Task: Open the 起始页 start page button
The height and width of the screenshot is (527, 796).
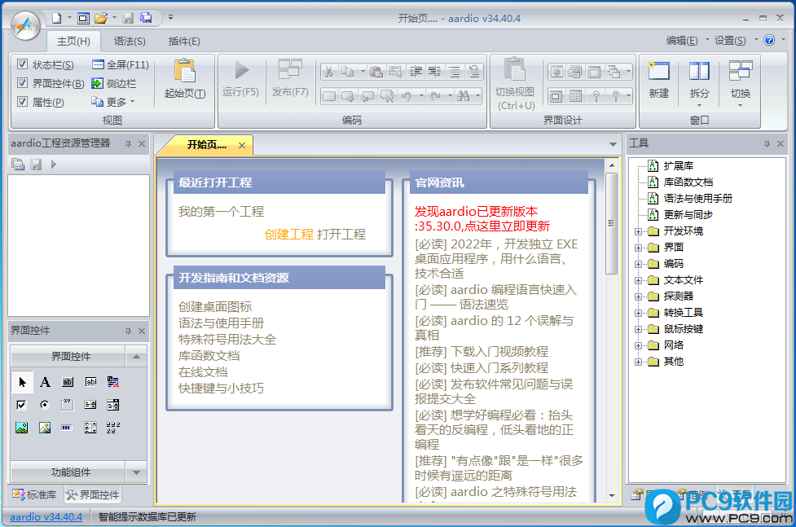Action: click(185, 79)
